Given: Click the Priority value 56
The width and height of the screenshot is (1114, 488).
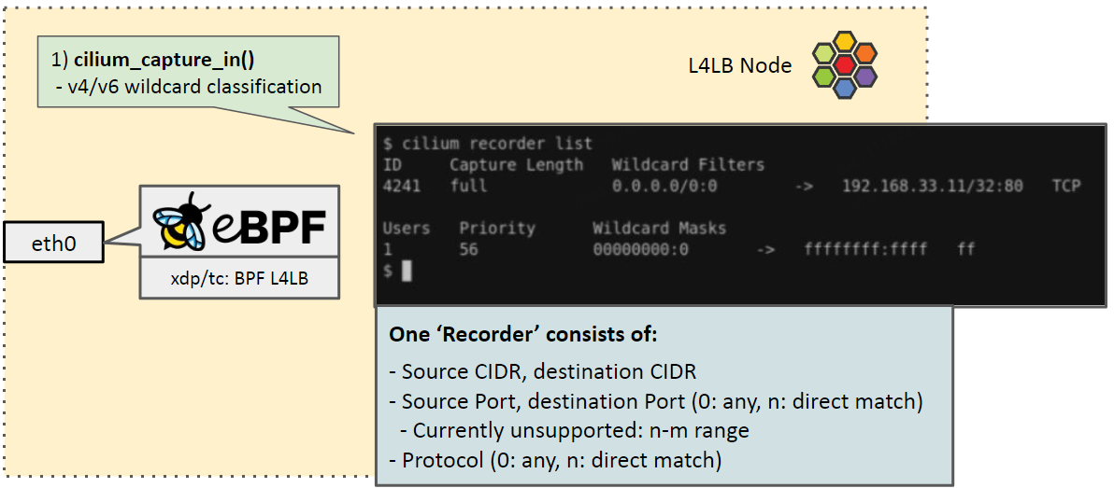Looking at the screenshot, I should click(x=468, y=250).
